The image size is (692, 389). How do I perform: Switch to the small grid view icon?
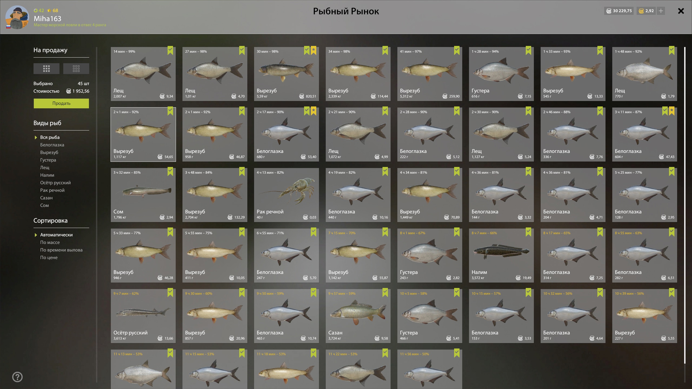[76, 69]
